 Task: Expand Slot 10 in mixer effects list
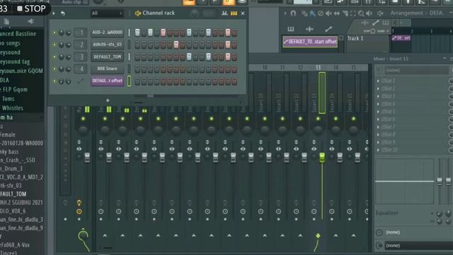coord(378,149)
